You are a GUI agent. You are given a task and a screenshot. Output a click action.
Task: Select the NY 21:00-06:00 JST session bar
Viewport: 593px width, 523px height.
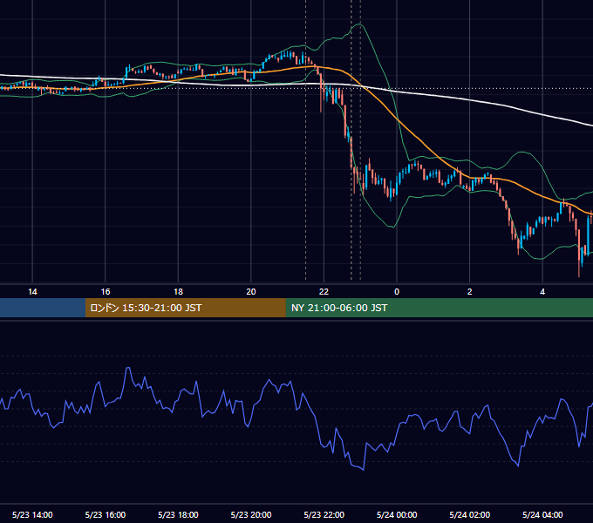tap(439, 308)
